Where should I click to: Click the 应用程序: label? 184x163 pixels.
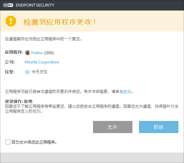pyautogui.click(x=14, y=52)
